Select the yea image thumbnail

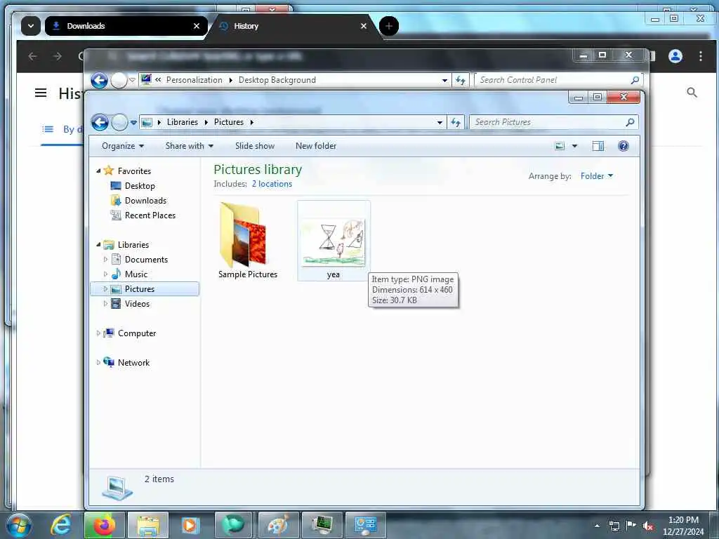[x=334, y=241]
